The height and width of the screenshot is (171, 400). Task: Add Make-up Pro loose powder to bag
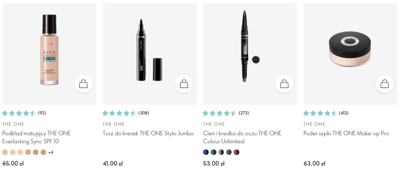pyautogui.click(x=385, y=84)
